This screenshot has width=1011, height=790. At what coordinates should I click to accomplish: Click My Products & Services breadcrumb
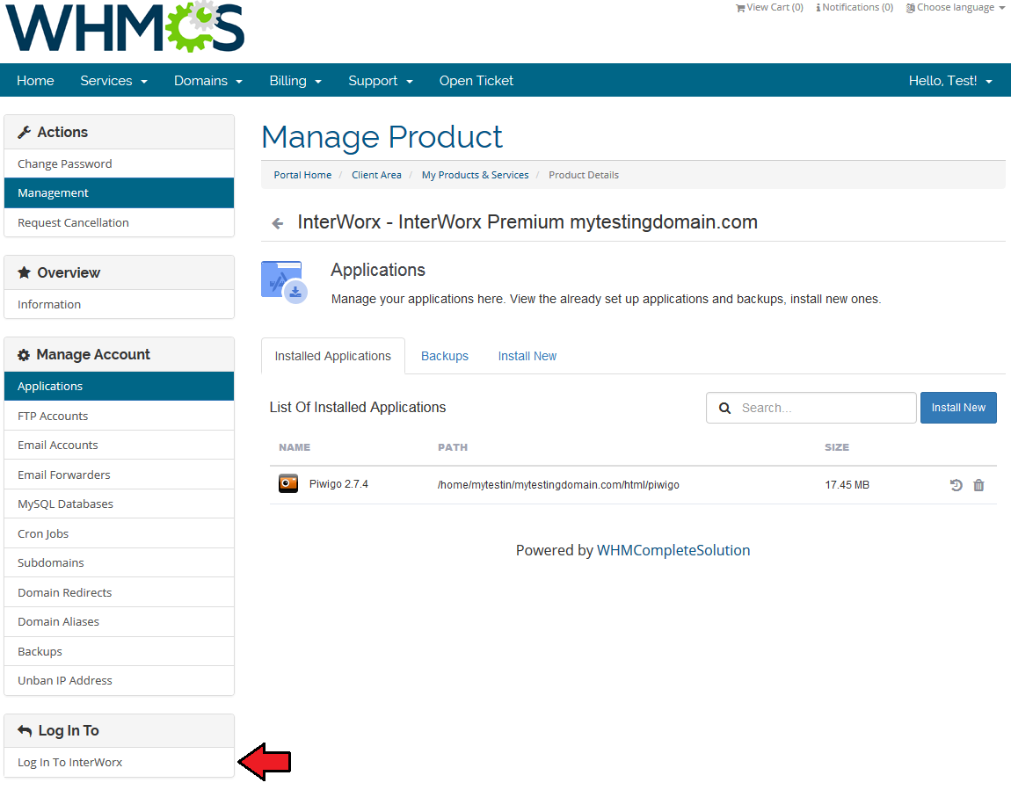[476, 175]
